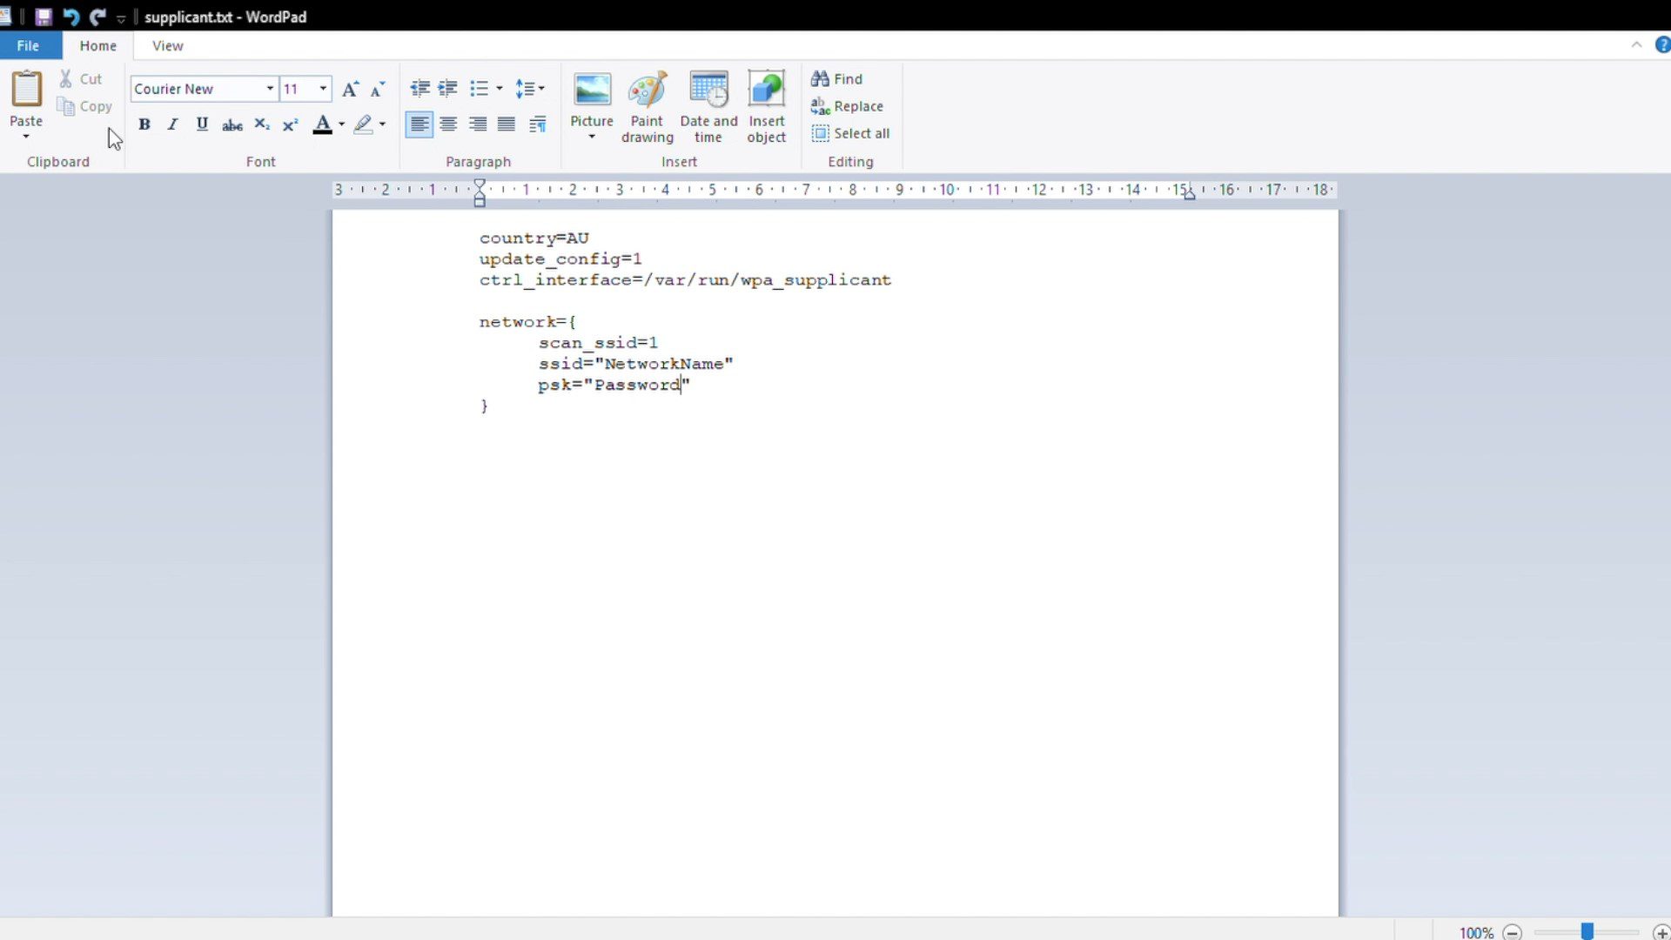Expand the bullet list style dropdown
The image size is (1671, 940).
click(500, 89)
